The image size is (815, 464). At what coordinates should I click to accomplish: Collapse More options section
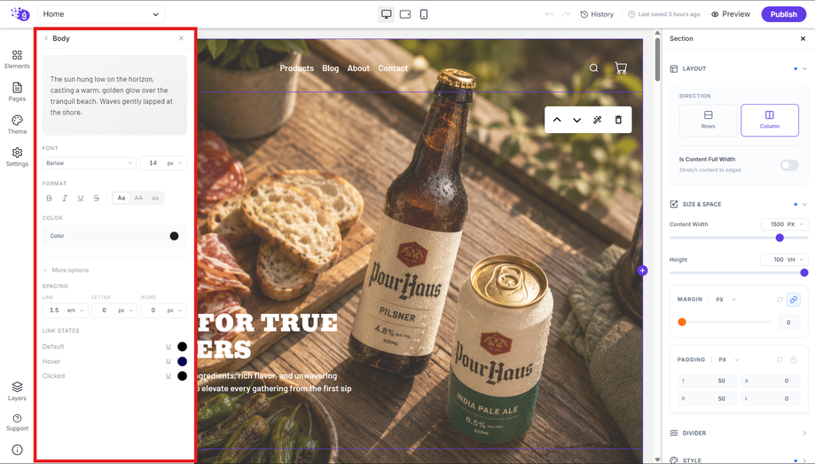[x=66, y=271]
